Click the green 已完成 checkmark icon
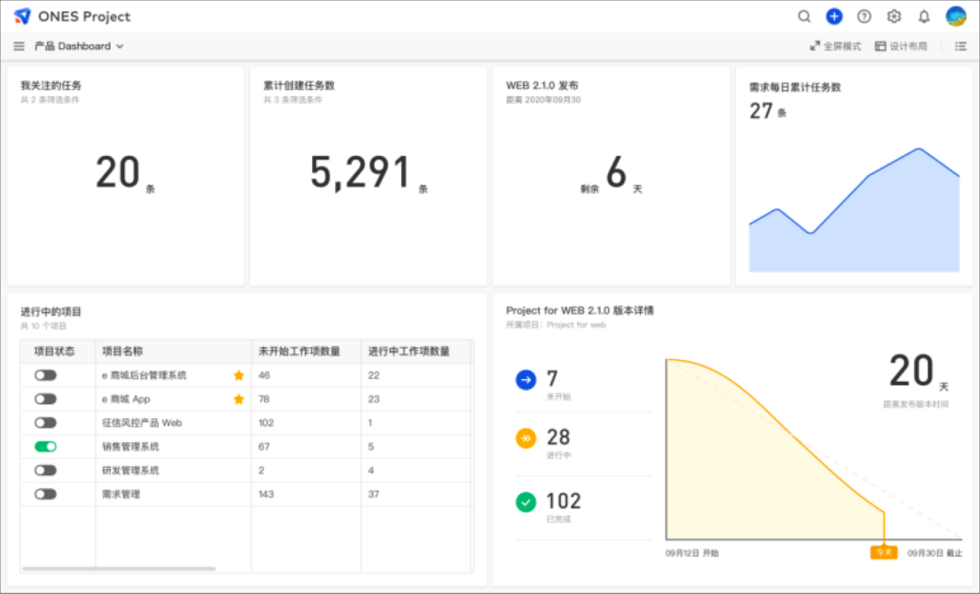The width and height of the screenshot is (980, 594). click(525, 502)
